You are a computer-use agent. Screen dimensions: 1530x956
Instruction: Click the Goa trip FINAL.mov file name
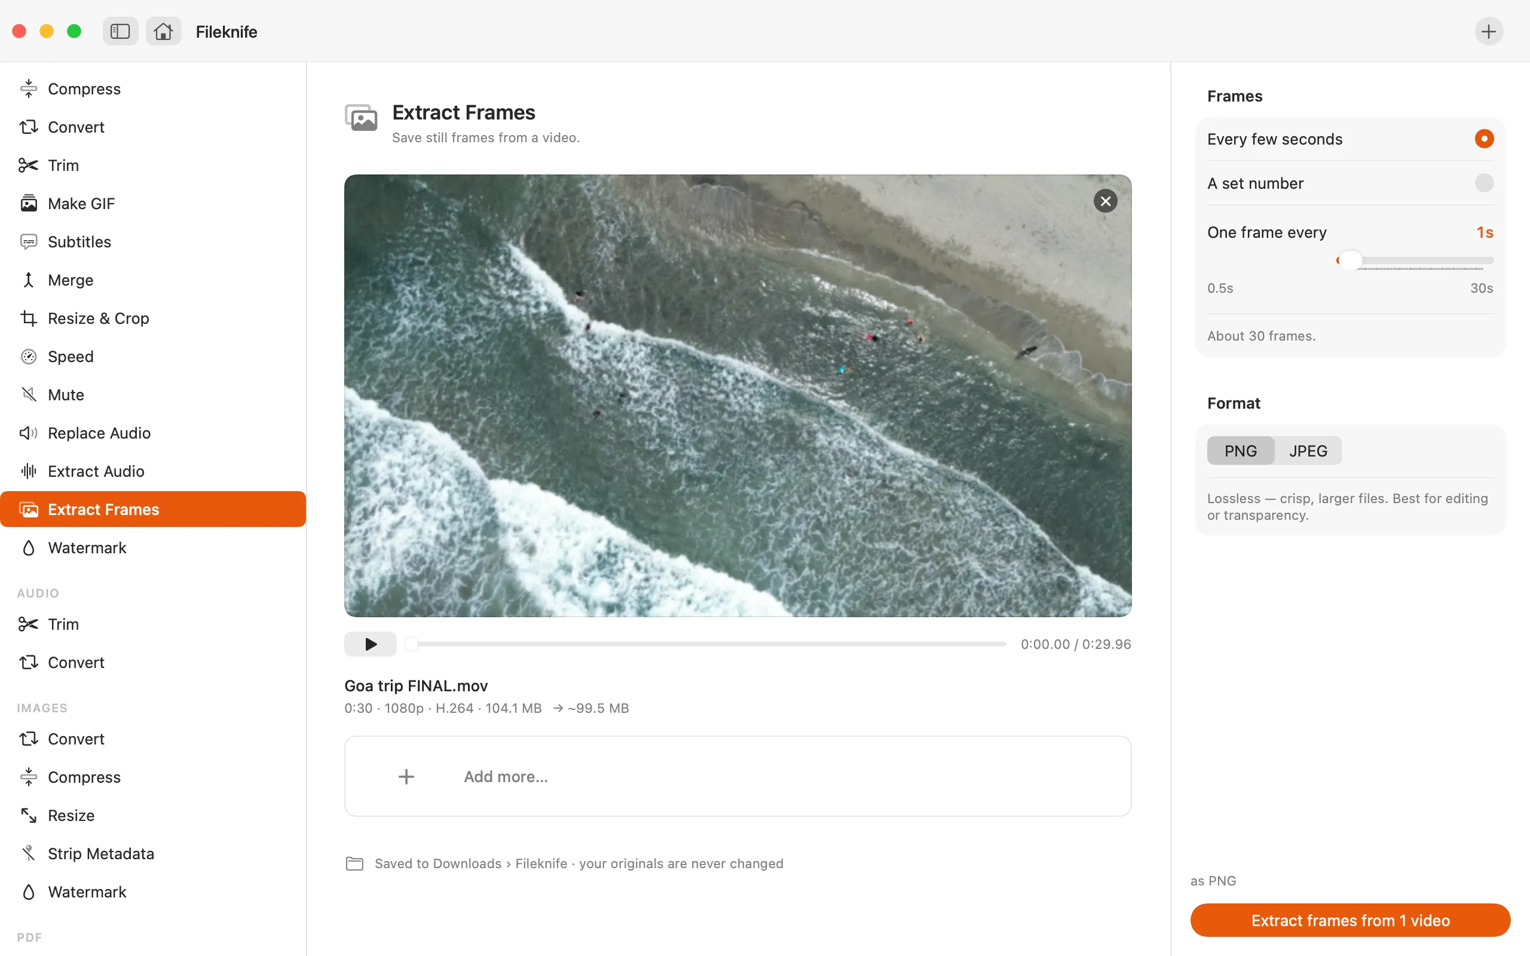click(x=416, y=685)
